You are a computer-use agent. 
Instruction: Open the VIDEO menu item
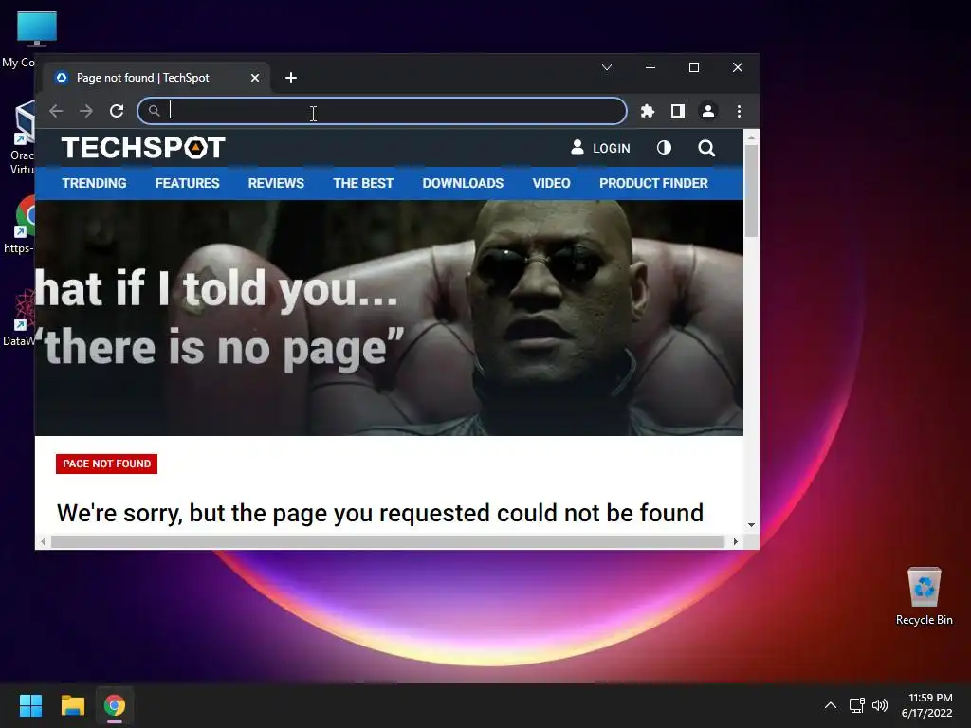[551, 183]
